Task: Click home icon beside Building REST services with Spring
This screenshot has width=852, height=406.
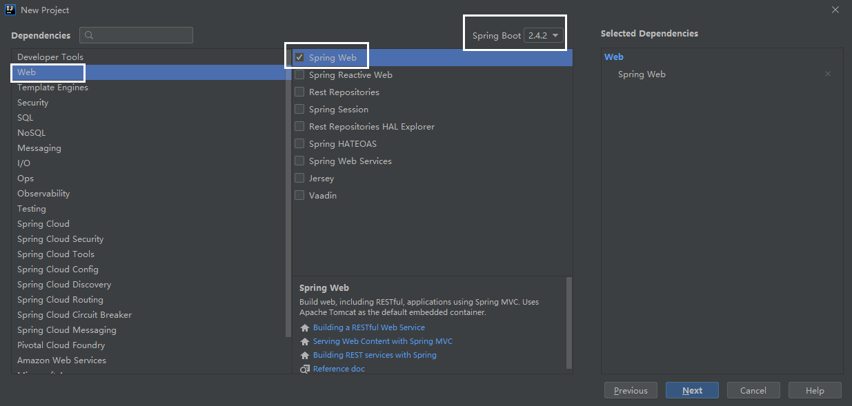Action: [306, 356]
